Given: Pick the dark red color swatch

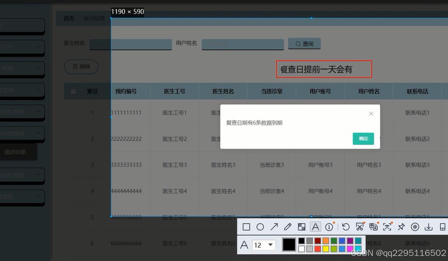Looking at the screenshot, I should (317, 241).
